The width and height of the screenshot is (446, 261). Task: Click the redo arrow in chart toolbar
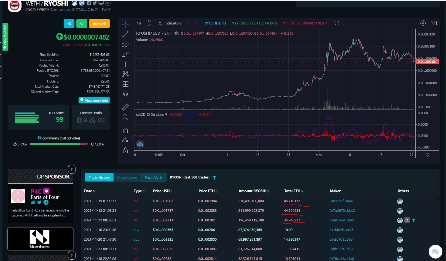[x=197, y=23]
